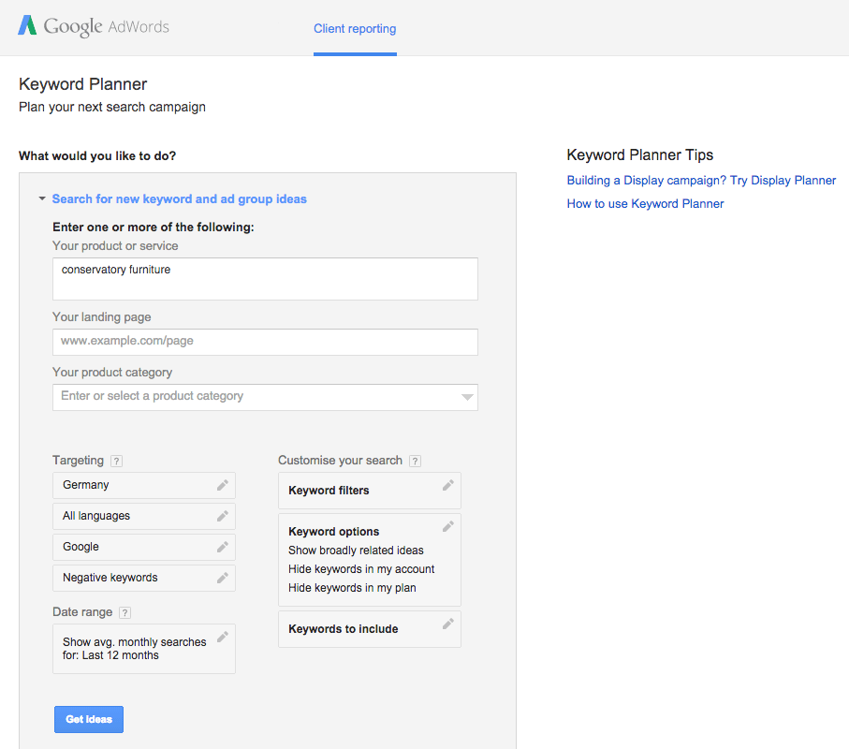Viewport: 849px width, 749px height.
Task: Edit the date range pencil icon
Action: 223,637
